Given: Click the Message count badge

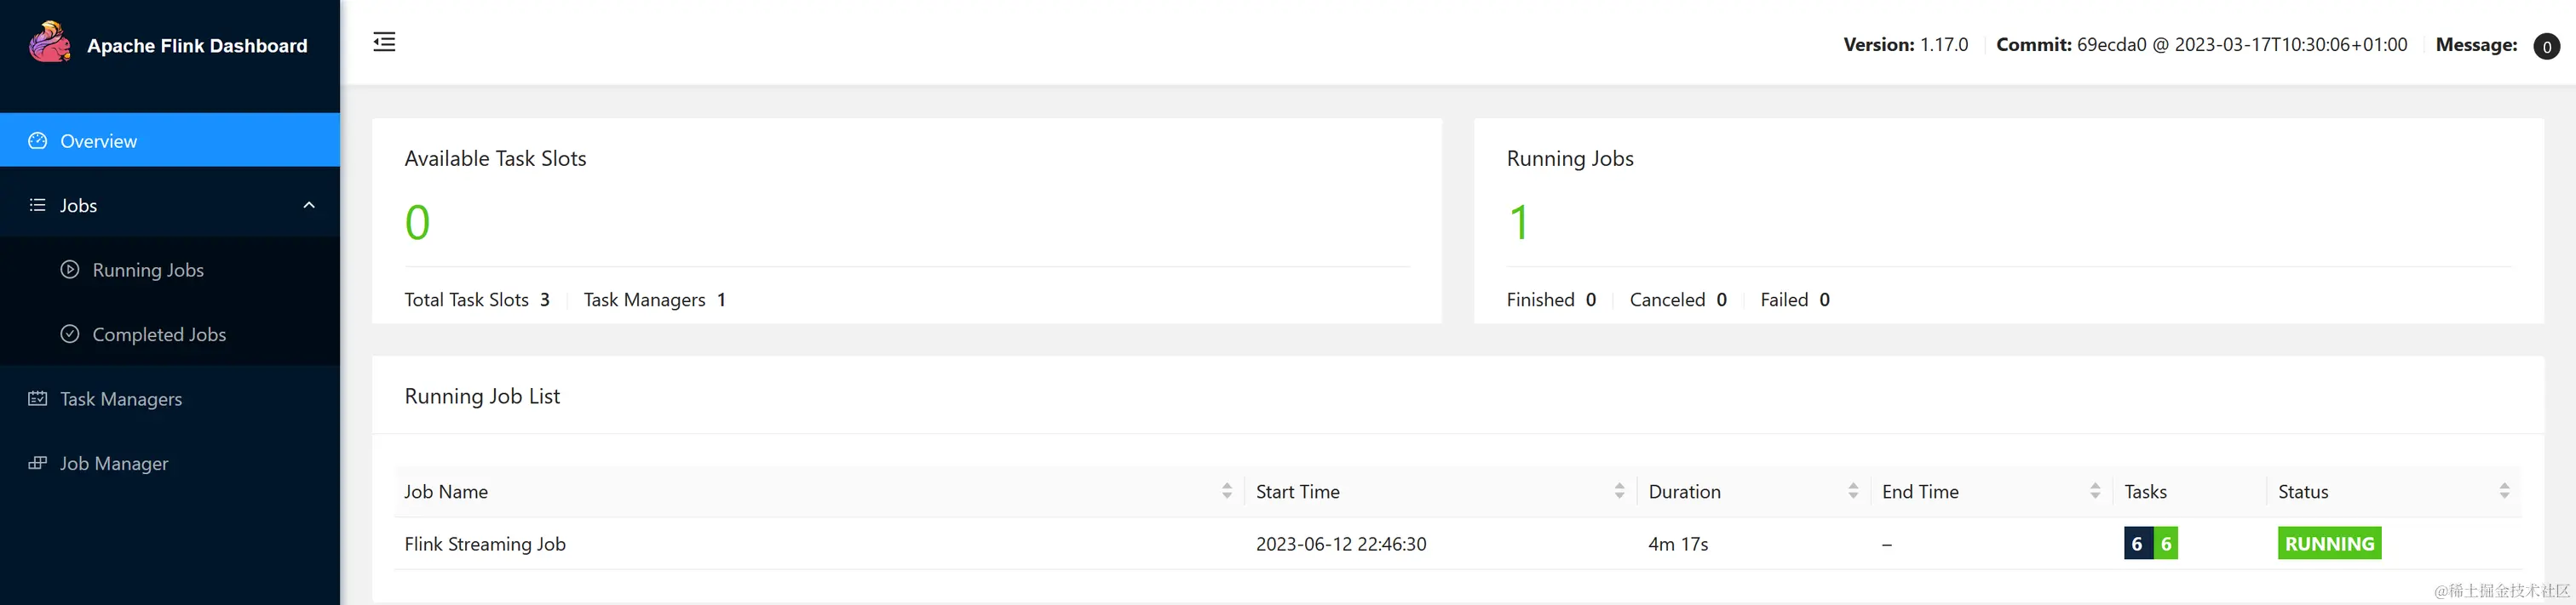Looking at the screenshot, I should [x=2546, y=46].
